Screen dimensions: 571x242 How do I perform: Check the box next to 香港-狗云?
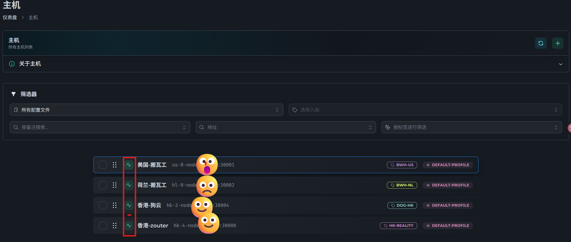tap(103, 205)
